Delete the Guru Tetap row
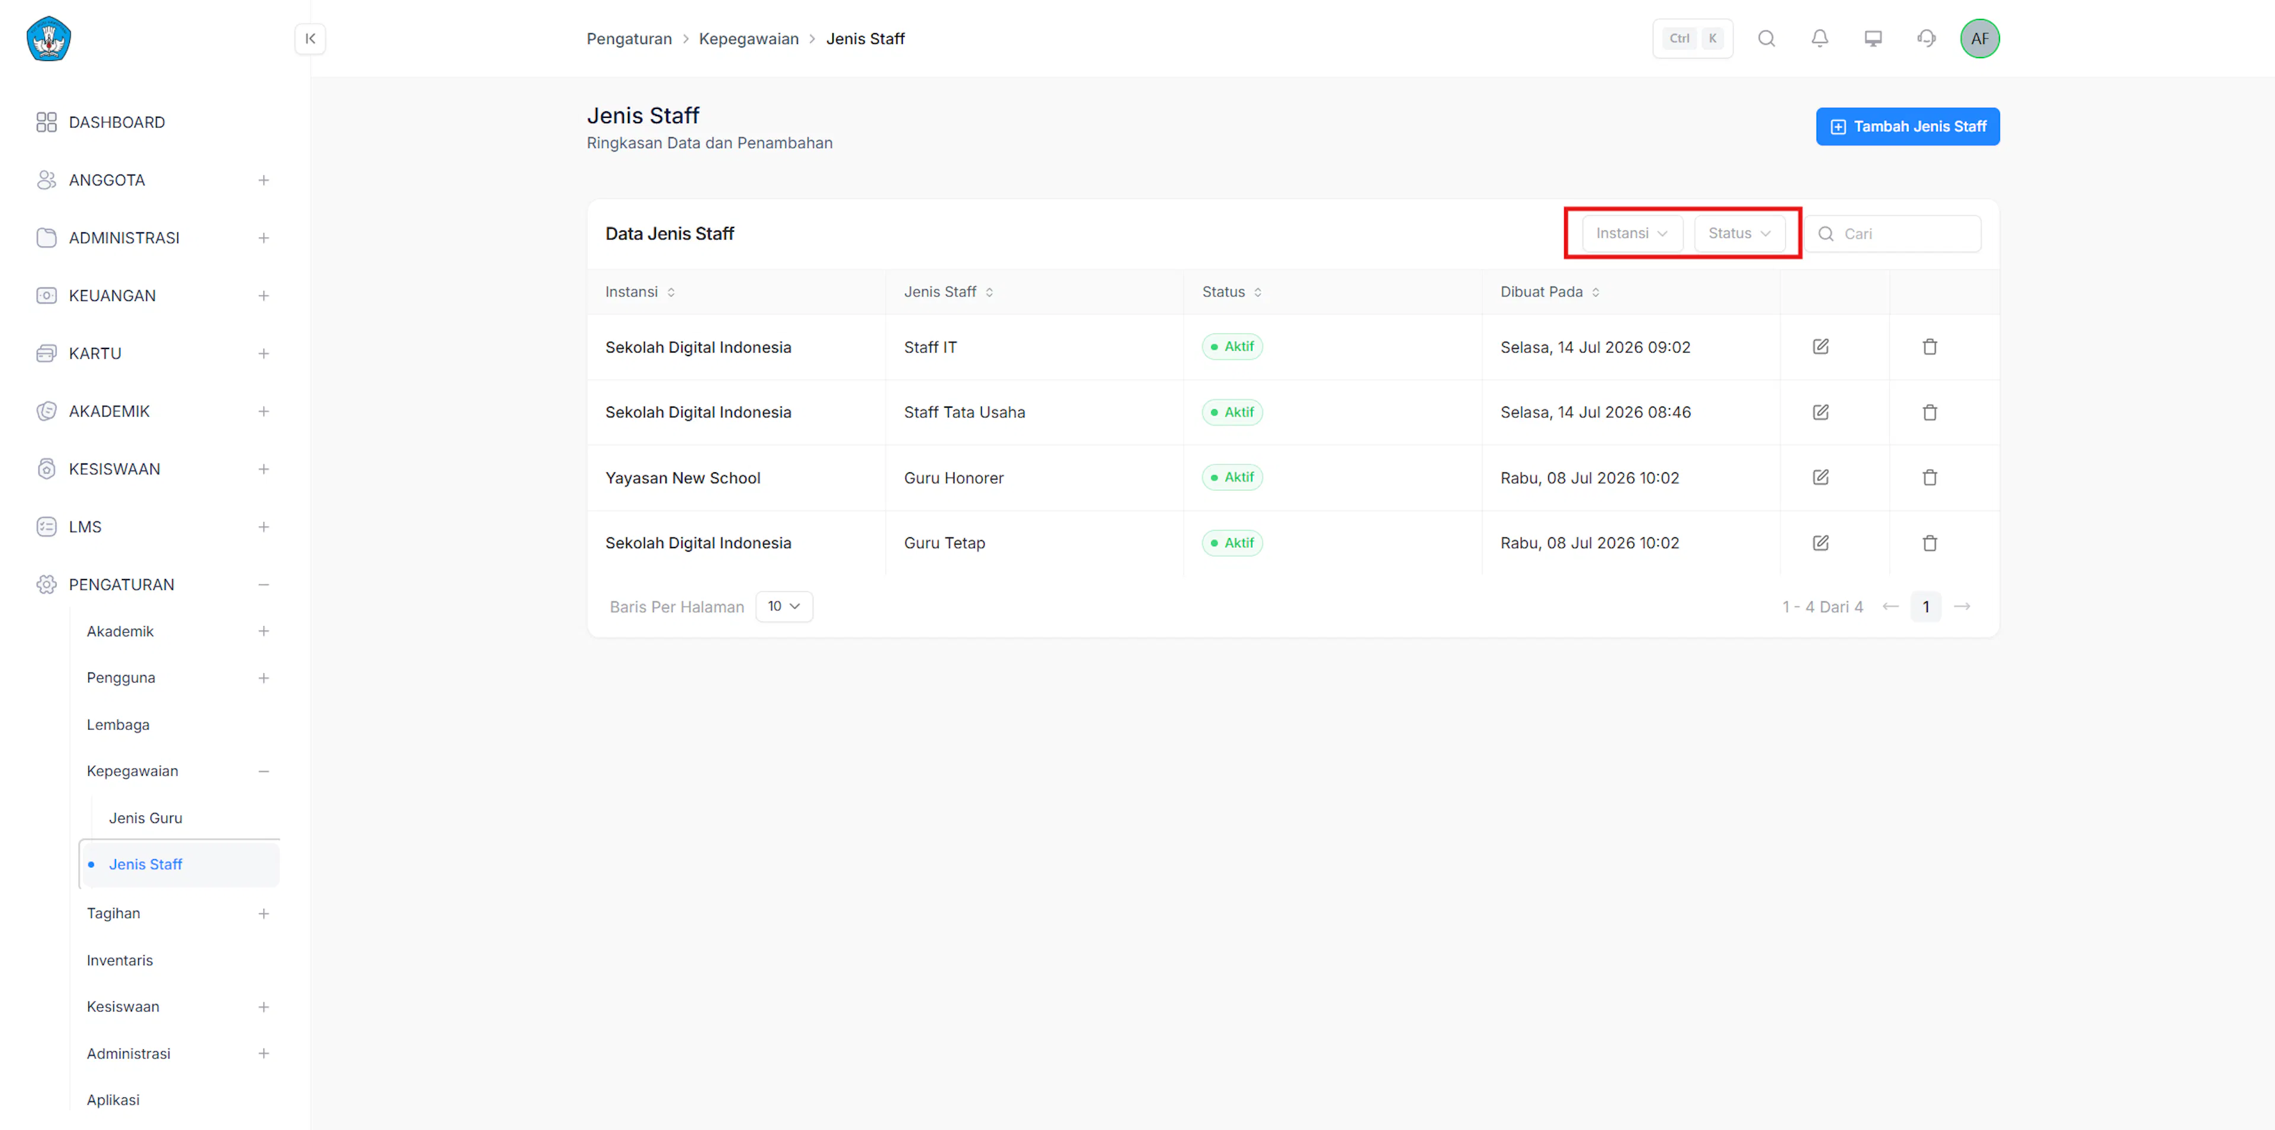2275x1130 pixels. [x=1930, y=542]
